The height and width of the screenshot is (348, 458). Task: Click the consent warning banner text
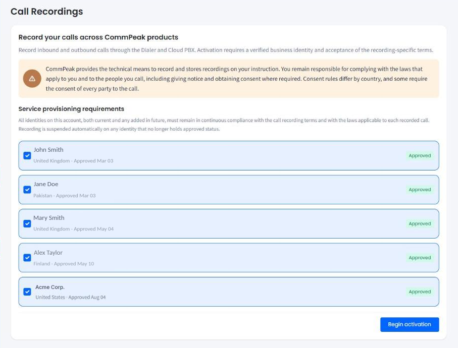tap(236, 79)
